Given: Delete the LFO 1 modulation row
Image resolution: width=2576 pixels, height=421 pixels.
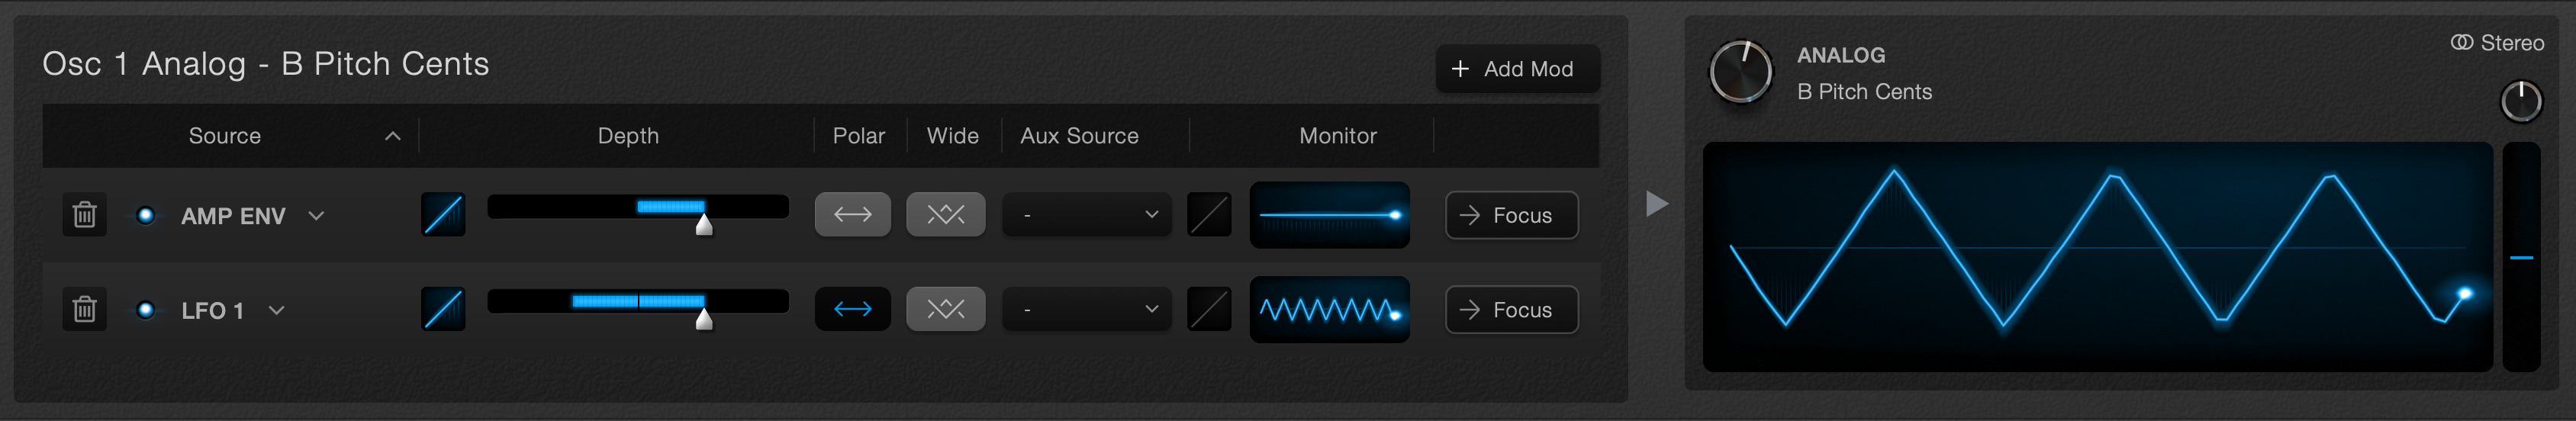Looking at the screenshot, I should 84,309.
